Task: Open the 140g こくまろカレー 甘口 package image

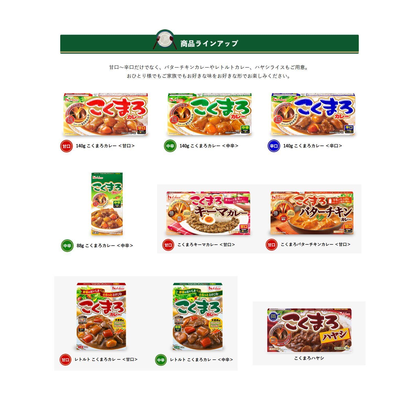Action: 106,114
